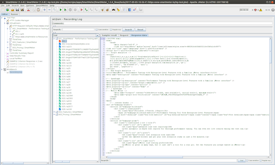Screen dimensions: 275x165
Task: Switch to the Request tab
Action: [124, 35]
